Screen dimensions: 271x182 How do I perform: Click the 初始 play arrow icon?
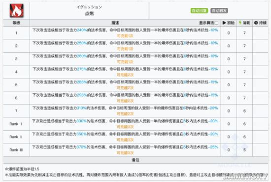[224, 23]
